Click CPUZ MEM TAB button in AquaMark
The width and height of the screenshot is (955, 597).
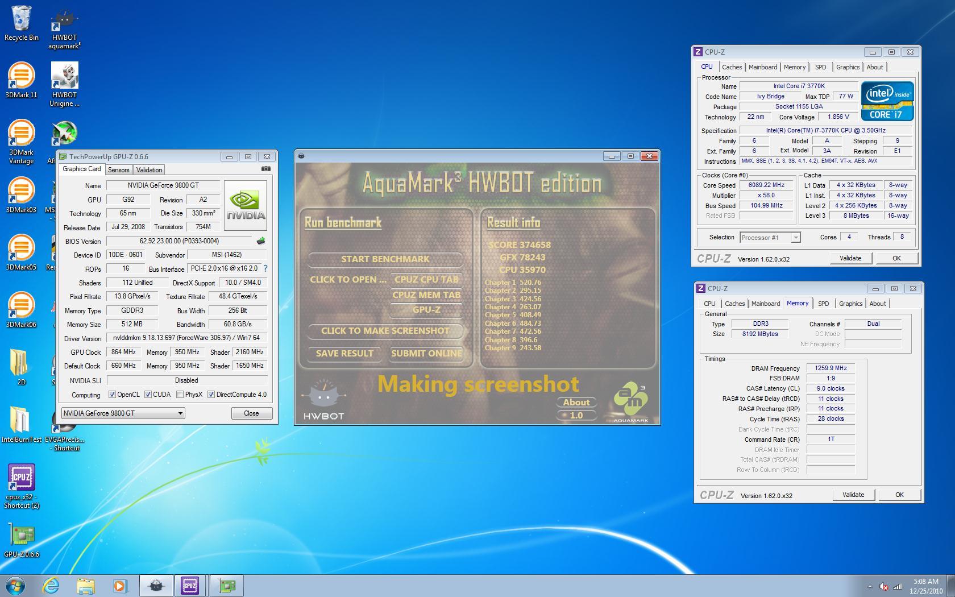(426, 295)
